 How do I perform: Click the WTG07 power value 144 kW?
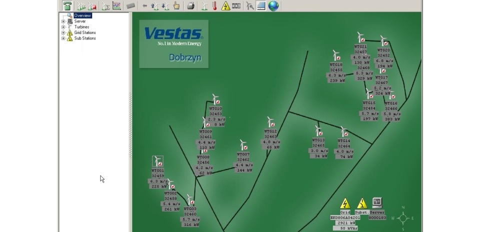[x=243, y=170]
